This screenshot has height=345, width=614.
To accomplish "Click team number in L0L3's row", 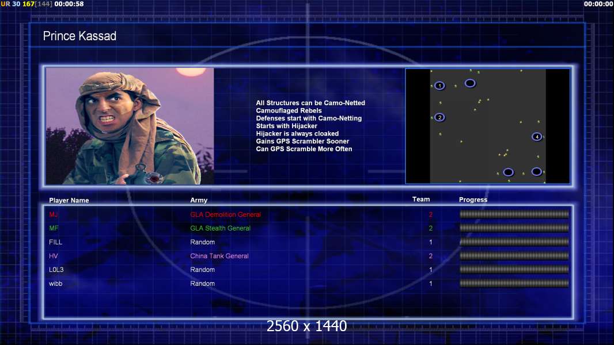I will click(431, 270).
